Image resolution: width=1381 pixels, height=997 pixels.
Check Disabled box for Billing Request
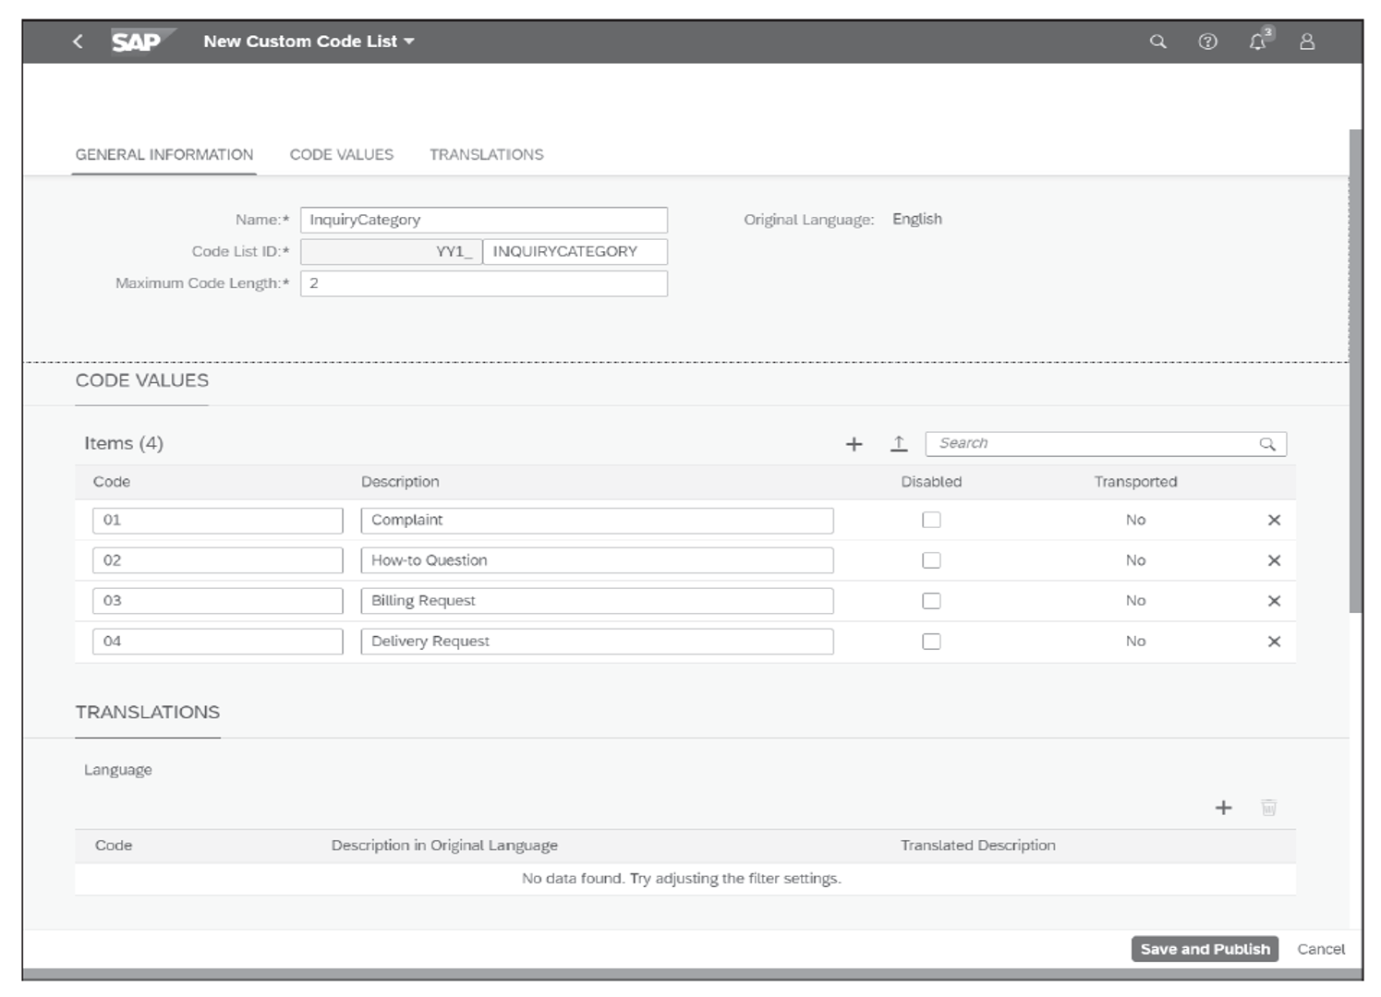point(931,601)
